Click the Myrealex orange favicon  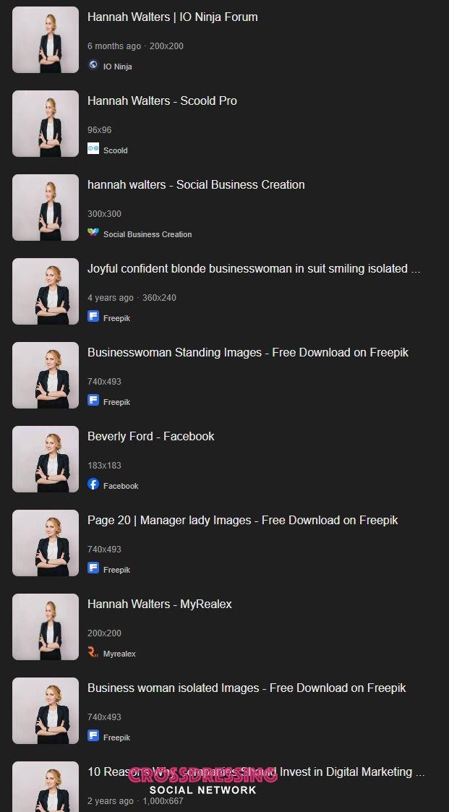pyautogui.click(x=93, y=652)
